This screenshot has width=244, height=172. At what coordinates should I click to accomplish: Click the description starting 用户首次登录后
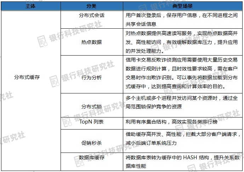(x=182, y=19)
